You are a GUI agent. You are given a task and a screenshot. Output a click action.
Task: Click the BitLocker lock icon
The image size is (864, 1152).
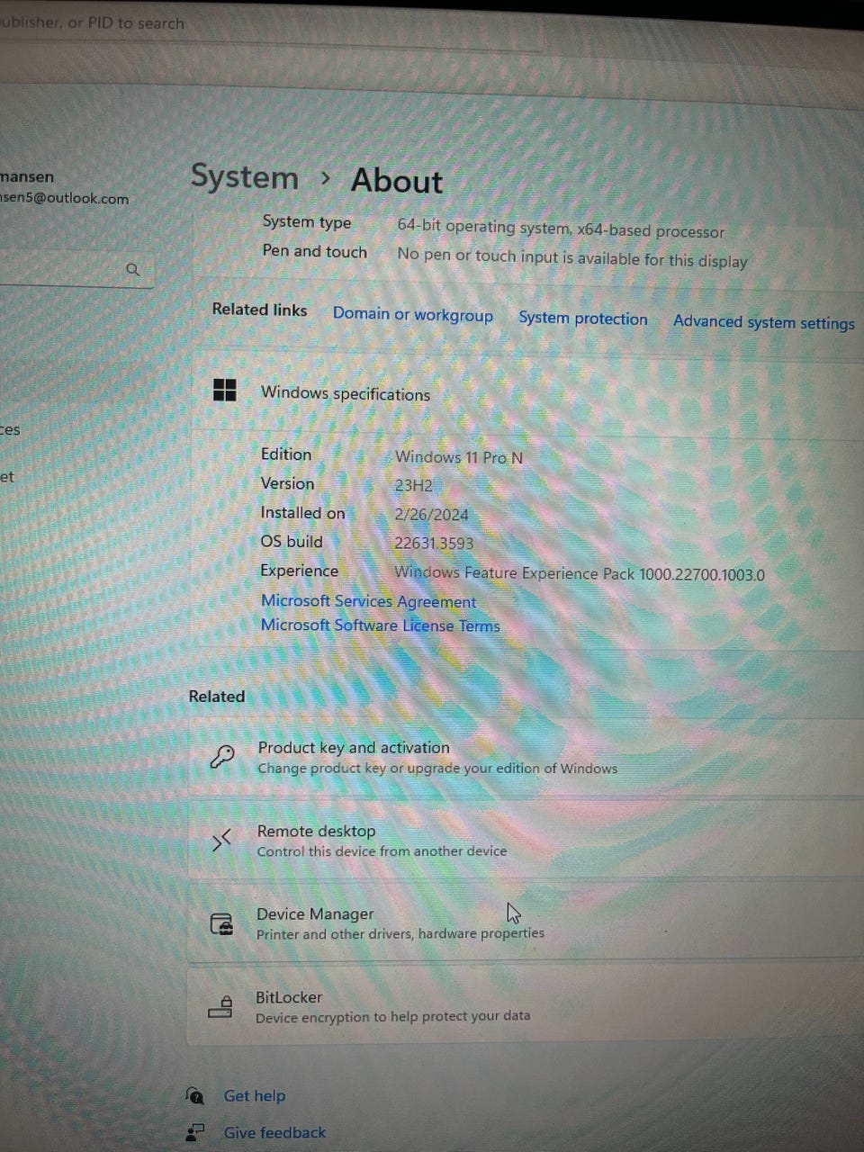(220, 1006)
